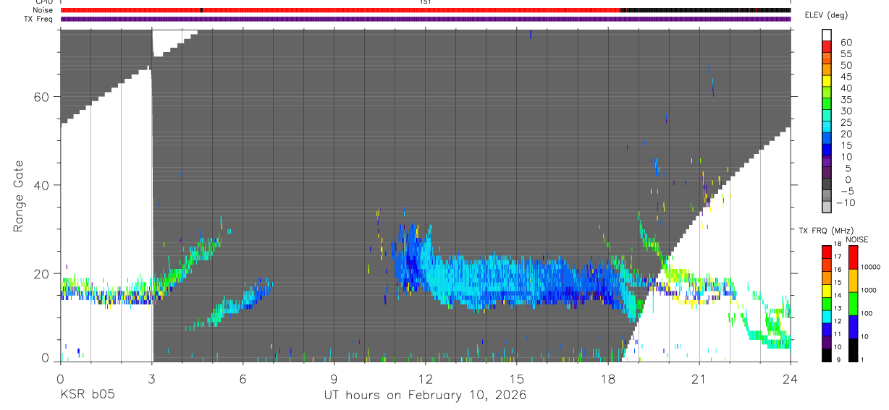This screenshot has height=410, width=889.
Task: Click the '18' hour tick on time axis
Action: click(608, 378)
